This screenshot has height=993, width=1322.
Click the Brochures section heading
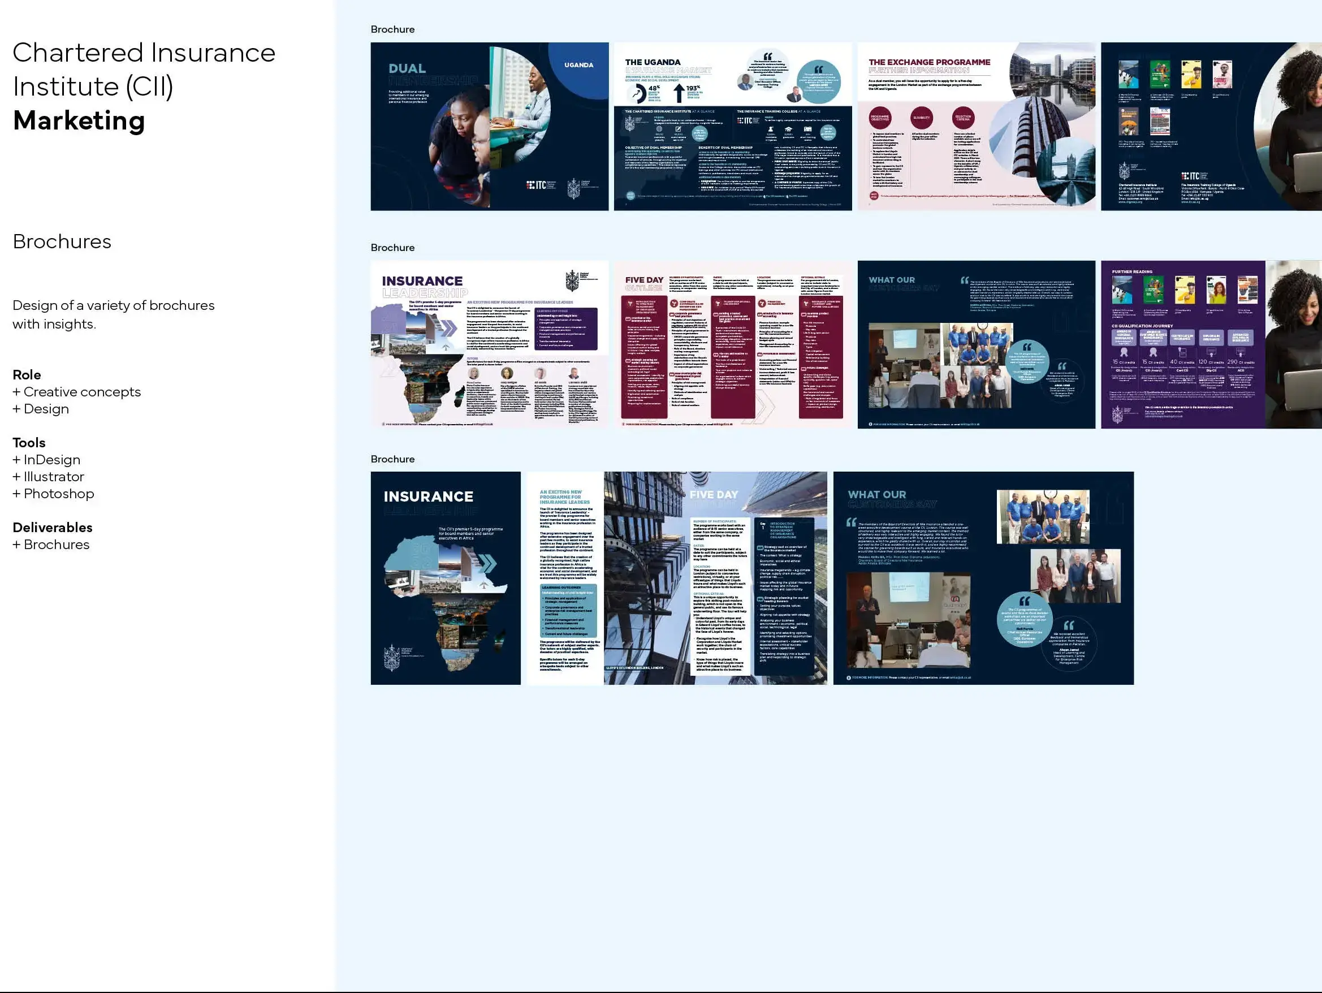click(x=62, y=241)
